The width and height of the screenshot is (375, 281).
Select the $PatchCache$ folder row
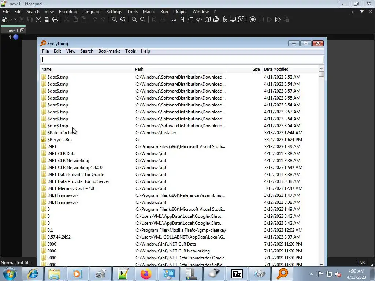[179, 132]
